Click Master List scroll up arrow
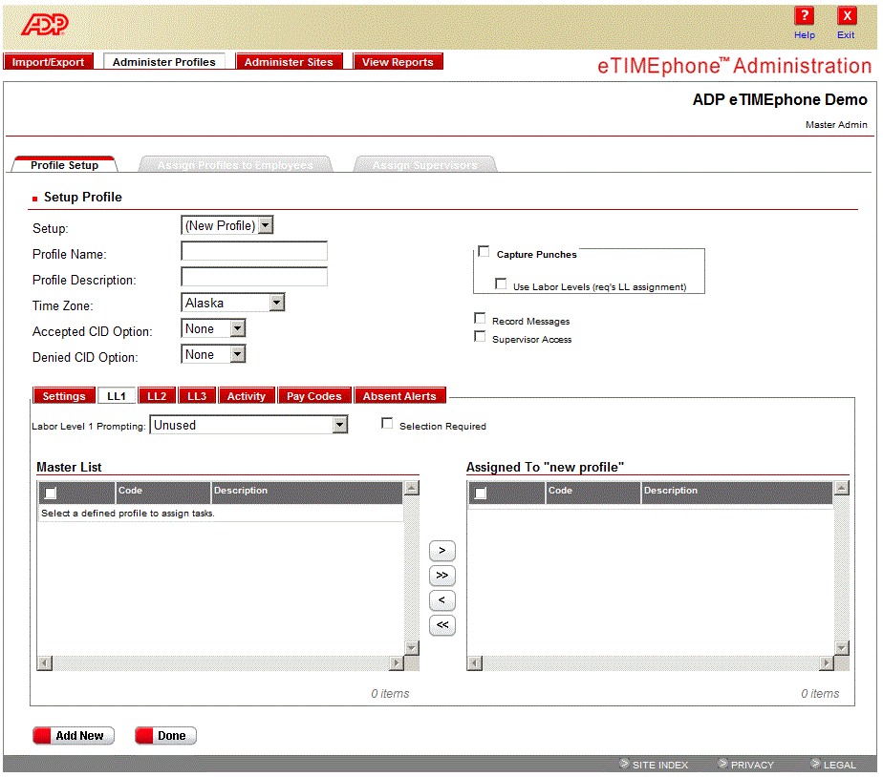883x777 pixels. (x=412, y=488)
